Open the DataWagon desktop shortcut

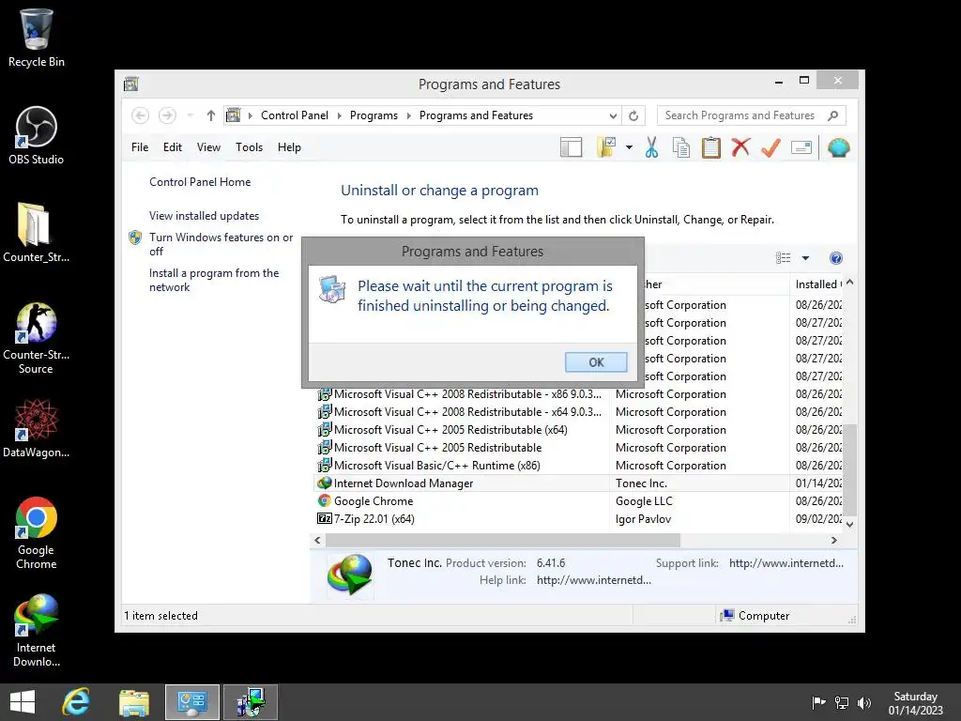(x=37, y=428)
